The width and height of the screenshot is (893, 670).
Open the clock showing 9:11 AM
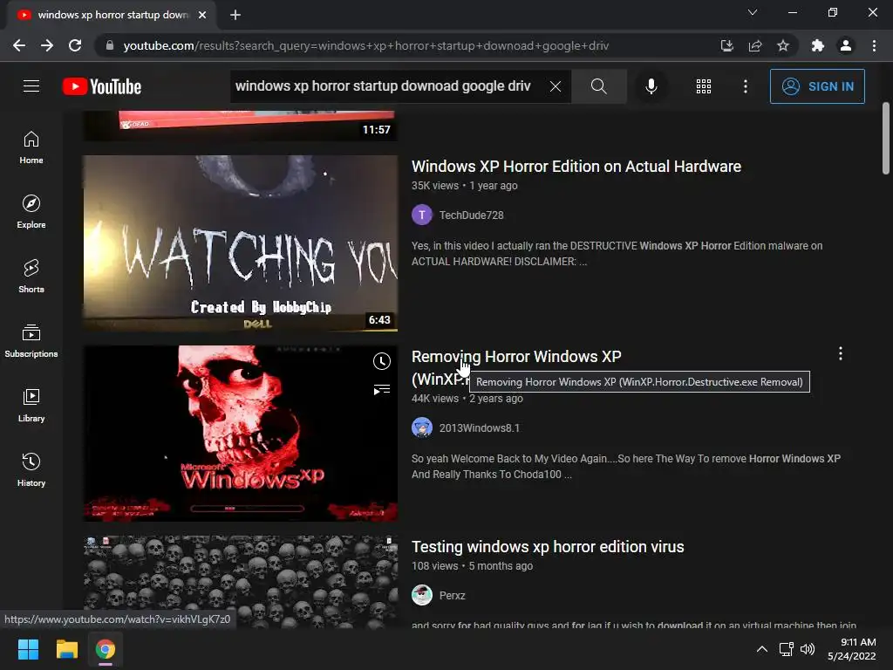(852, 649)
